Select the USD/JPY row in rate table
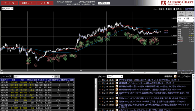The image size is (195, 111). pyautogui.click(x=37, y=82)
